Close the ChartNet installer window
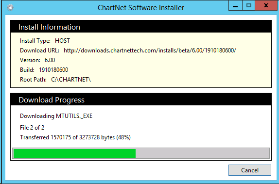The width and height of the screenshot is (279, 184). click(x=266, y=5)
